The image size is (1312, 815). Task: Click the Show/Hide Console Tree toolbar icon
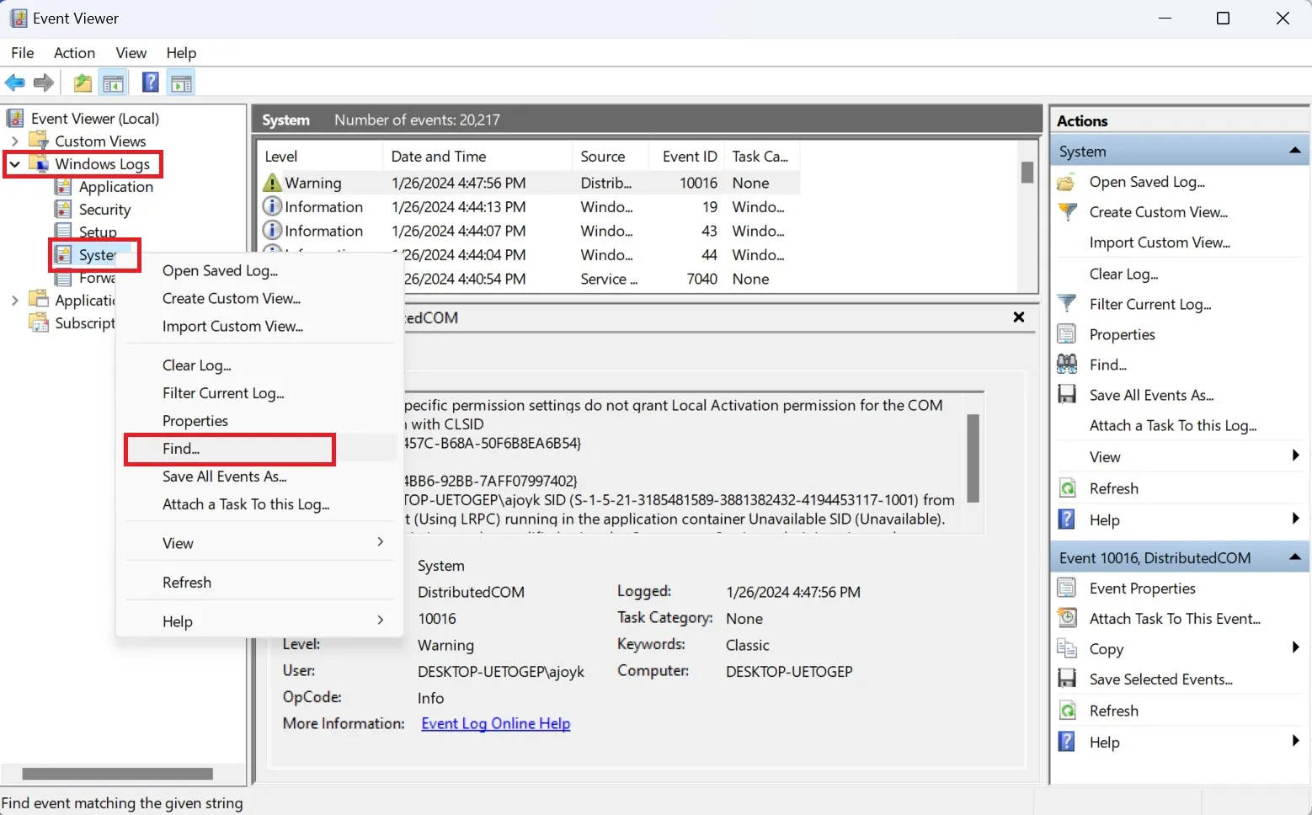click(x=113, y=83)
